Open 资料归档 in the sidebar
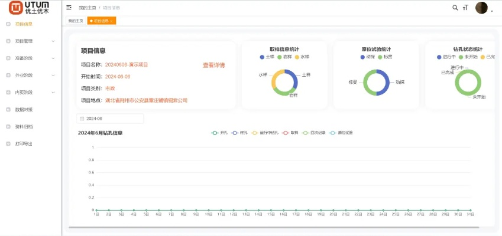The height and width of the screenshot is (236, 502). 24,126
